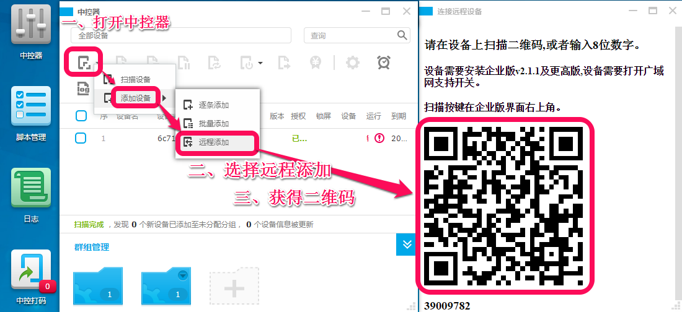
Task: Click the power/restart toolbar icon
Action: click(247, 63)
